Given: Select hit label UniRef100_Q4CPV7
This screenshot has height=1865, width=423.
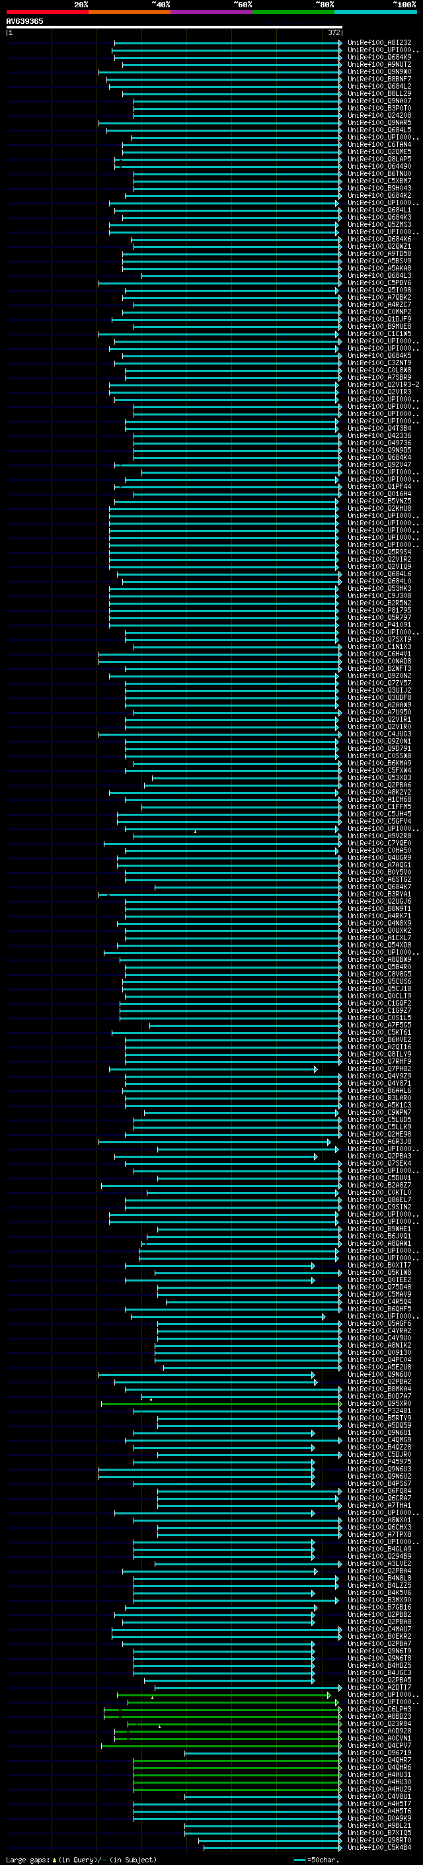Looking at the screenshot, I should click(379, 1745).
